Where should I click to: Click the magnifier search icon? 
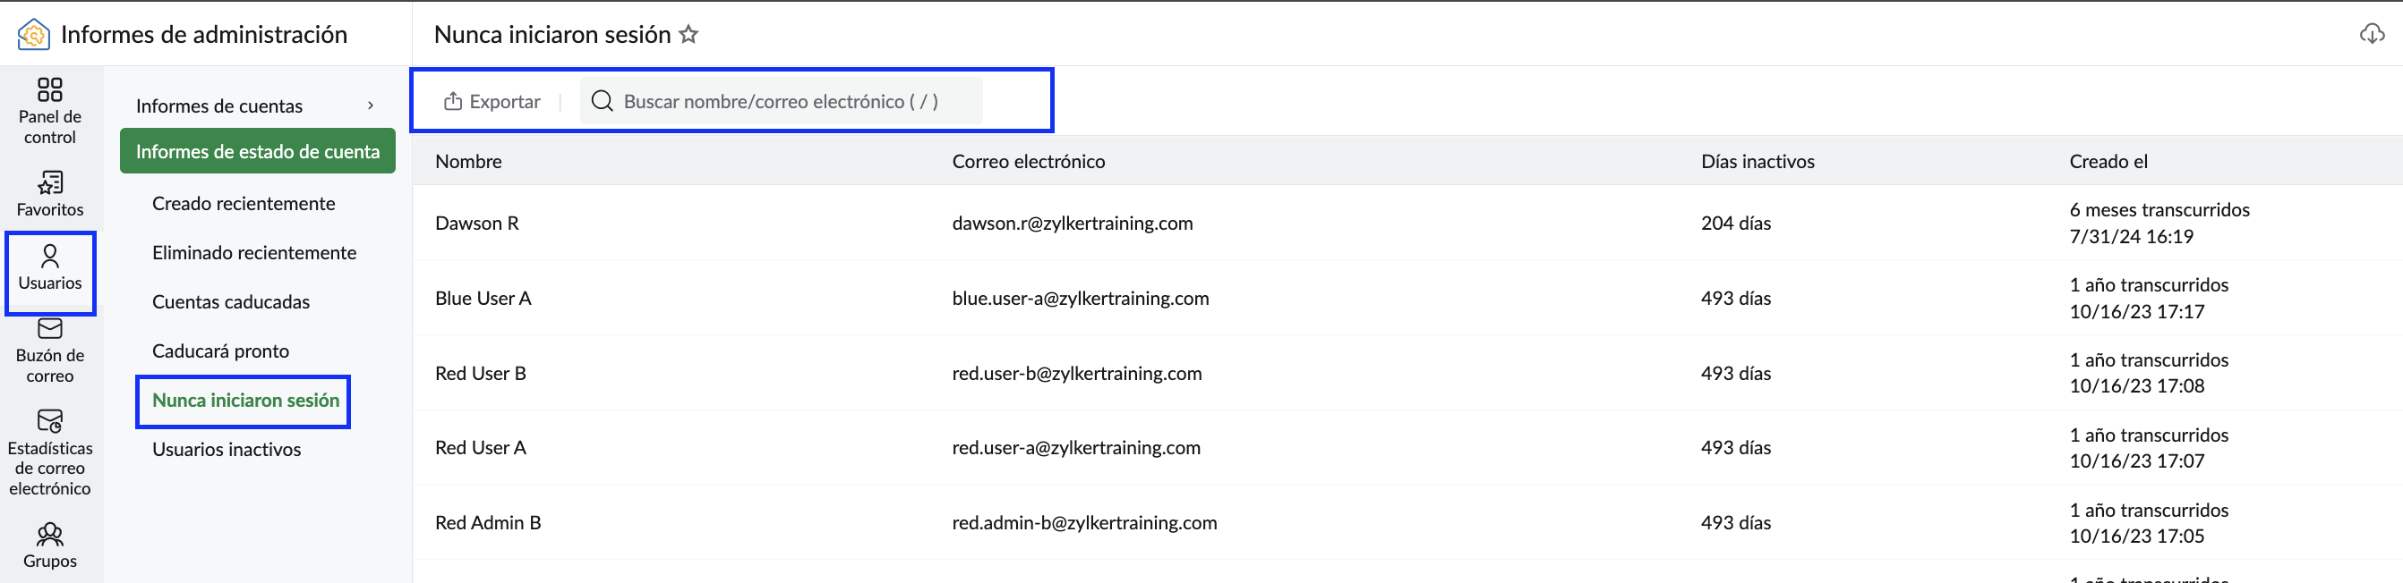603,102
